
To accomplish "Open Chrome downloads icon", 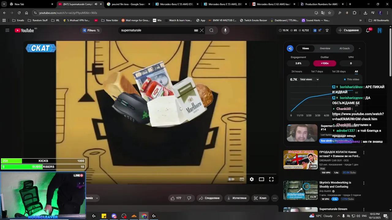I will coord(365,13).
